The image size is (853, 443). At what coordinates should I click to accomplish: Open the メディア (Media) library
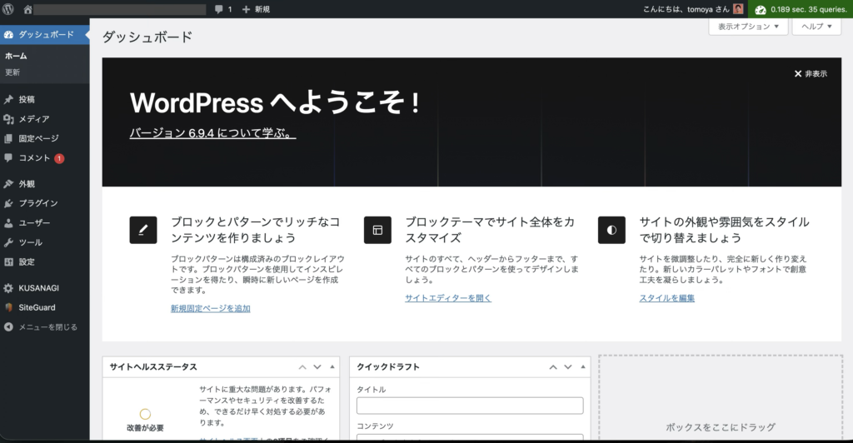click(33, 119)
